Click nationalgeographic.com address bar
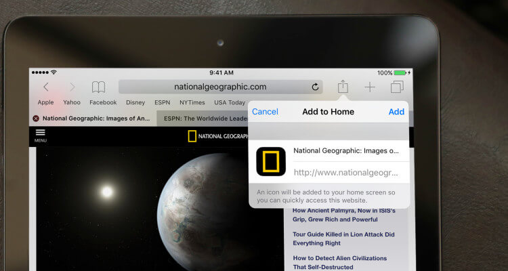This screenshot has height=271, width=508. tap(220, 87)
